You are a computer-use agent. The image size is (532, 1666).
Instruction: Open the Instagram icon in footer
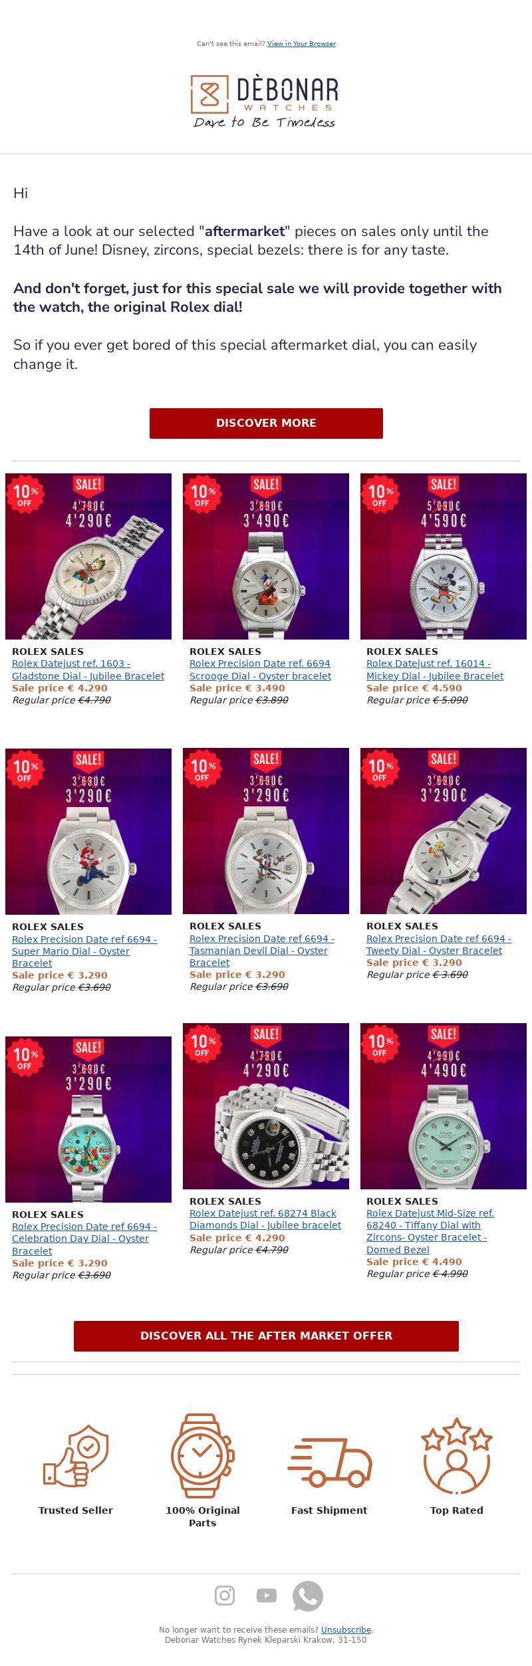(225, 1596)
